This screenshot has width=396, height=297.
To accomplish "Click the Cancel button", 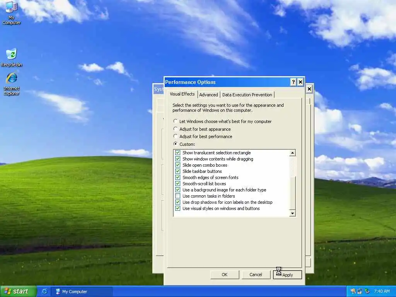I will click(256, 275).
